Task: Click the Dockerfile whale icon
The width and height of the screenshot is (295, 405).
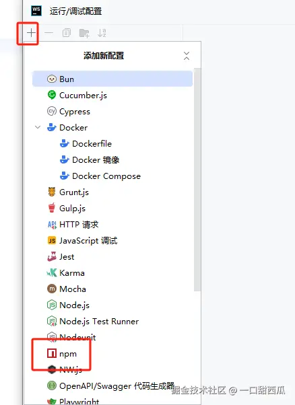Action: coord(65,143)
